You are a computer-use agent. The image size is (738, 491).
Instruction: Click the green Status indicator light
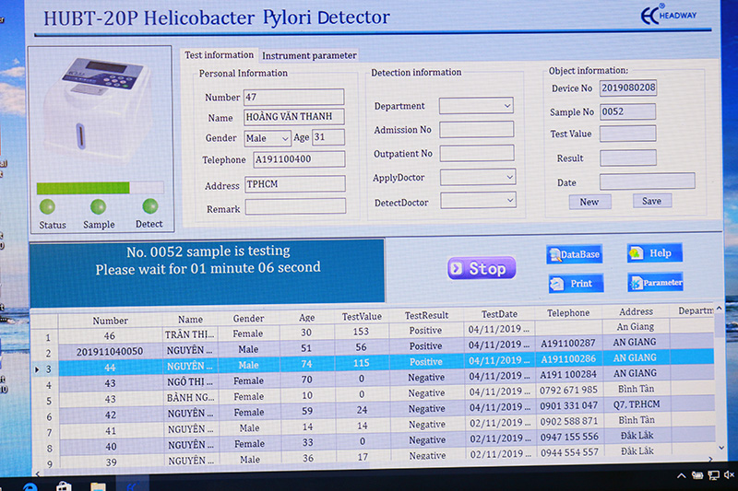pyautogui.click(x=48, y=207)
